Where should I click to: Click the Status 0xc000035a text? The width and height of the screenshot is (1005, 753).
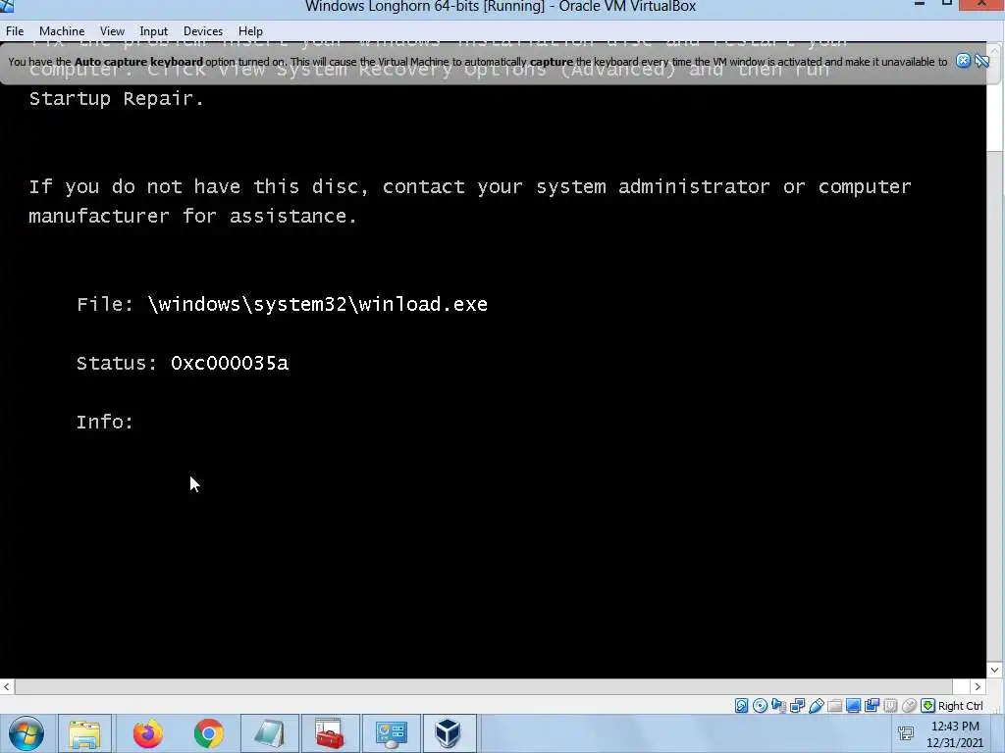coord(183,363)
